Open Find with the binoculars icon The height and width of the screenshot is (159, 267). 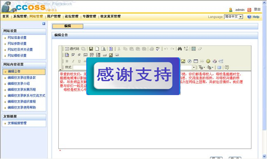[180, 49]
